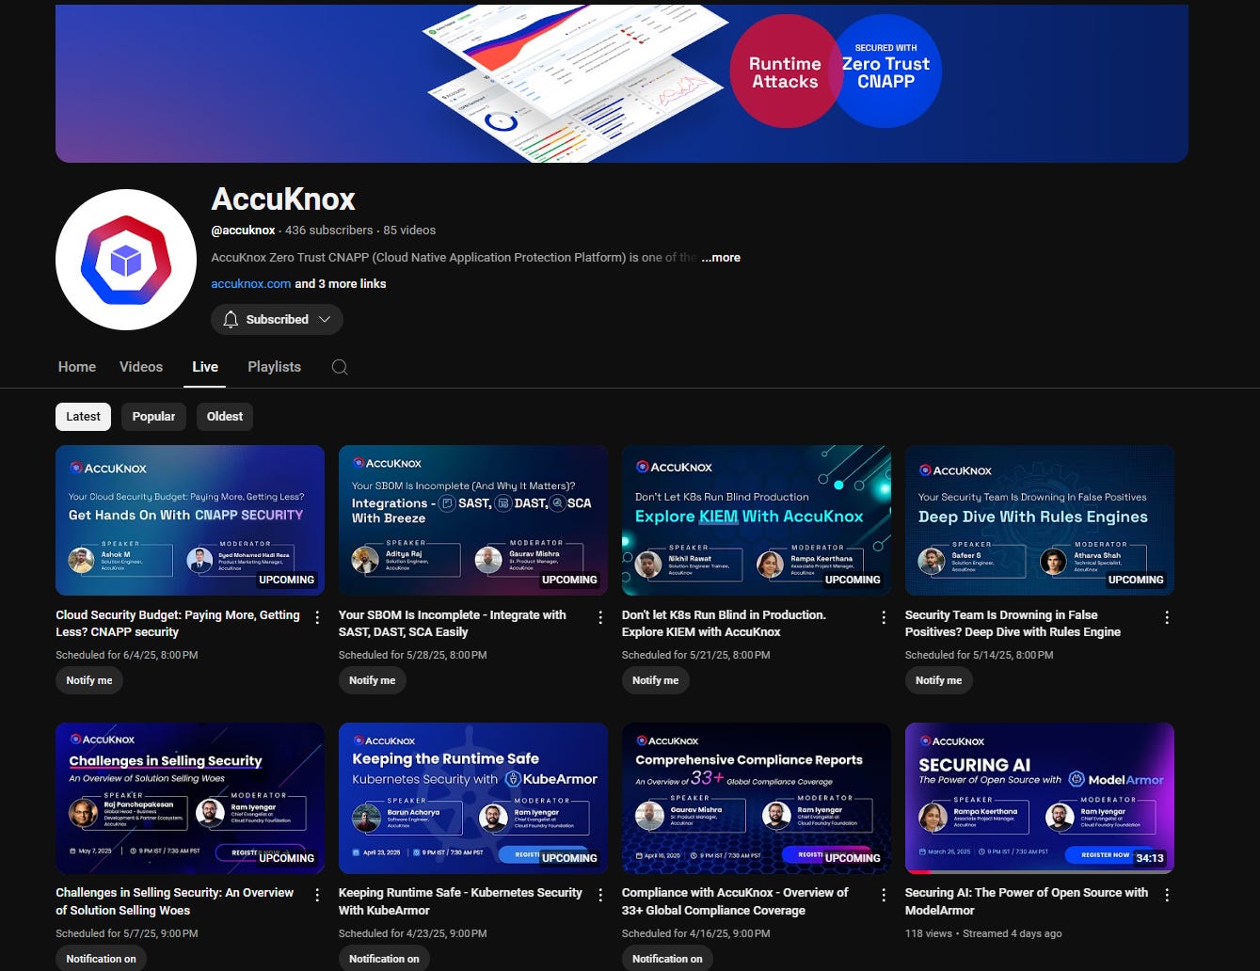Image resolution: width=1260 pixels, height=971 pixels.
Task: Click the Comprehensive Compliance Reports thumbnail
Action: click(x=757, y=798)
